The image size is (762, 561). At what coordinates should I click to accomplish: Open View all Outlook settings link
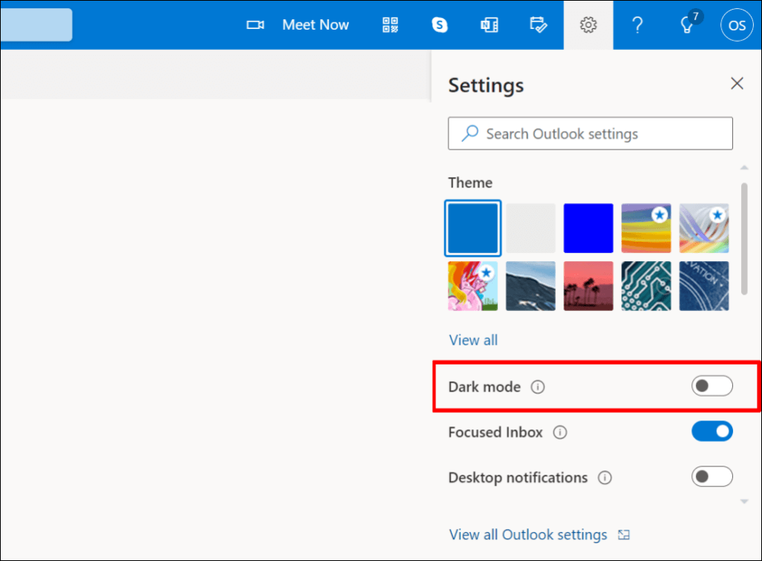tap(528, 534)
